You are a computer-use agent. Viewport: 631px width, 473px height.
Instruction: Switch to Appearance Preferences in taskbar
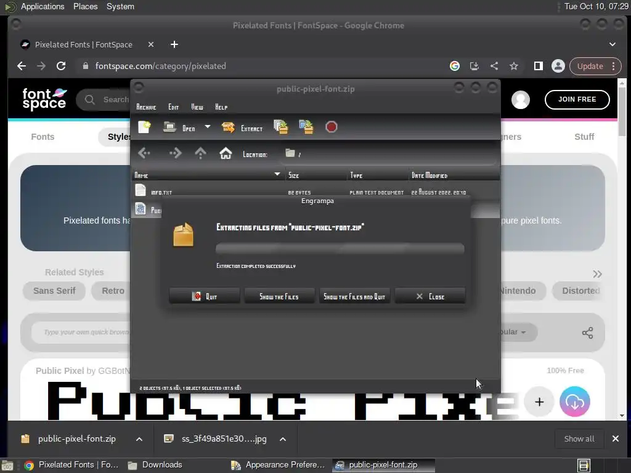coord(279,465)
